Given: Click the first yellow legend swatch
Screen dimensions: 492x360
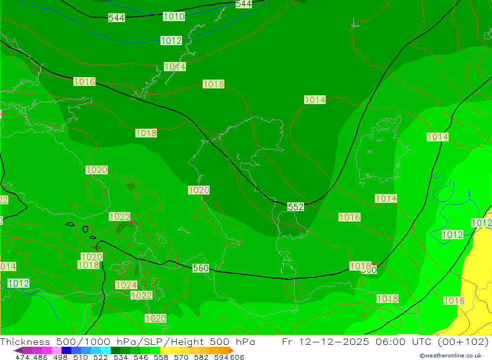Looking at the screenshot, I should pos(165,350).
